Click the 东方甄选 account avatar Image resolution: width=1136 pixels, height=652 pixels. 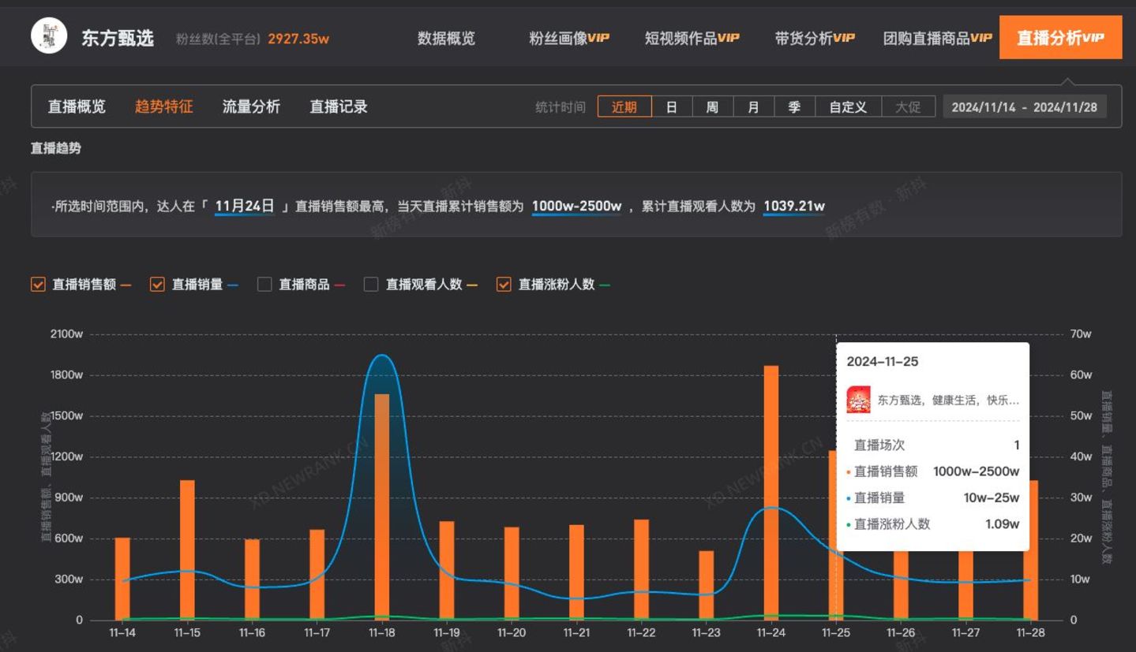(x=49, y=36)
